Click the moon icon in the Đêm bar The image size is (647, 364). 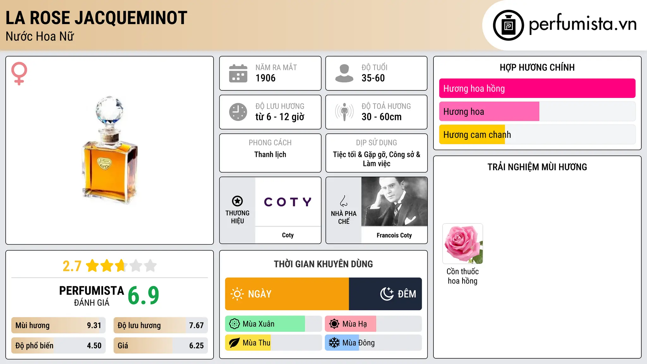[x=387, y=294]
